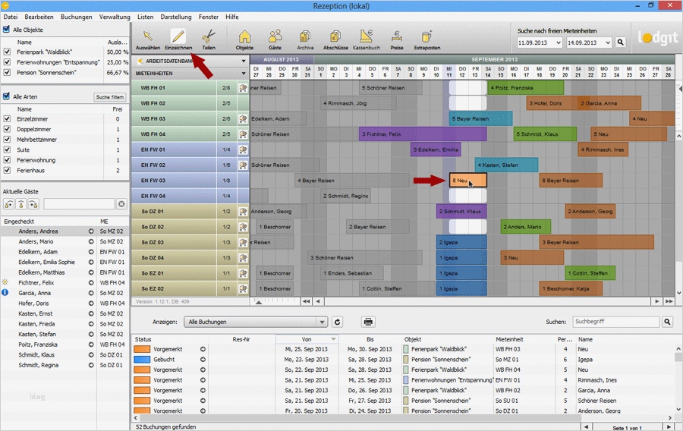
Task: Adjust the timeline zoom slider
Action: (258, 301)
